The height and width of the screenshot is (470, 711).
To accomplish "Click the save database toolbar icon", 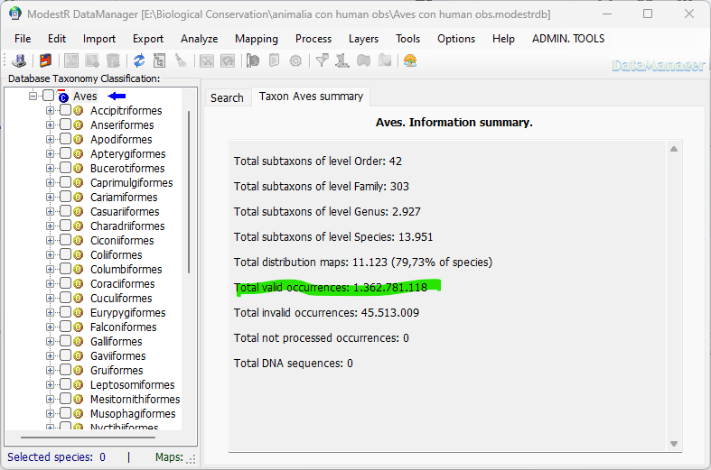I will (19, 60).
